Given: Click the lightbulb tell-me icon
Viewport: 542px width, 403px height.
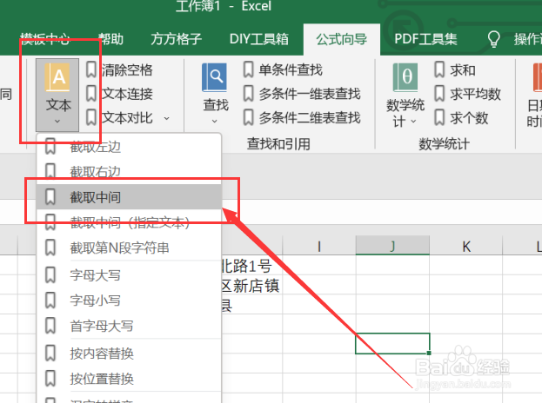Looking at the screenshot, I should pos(493,39).
